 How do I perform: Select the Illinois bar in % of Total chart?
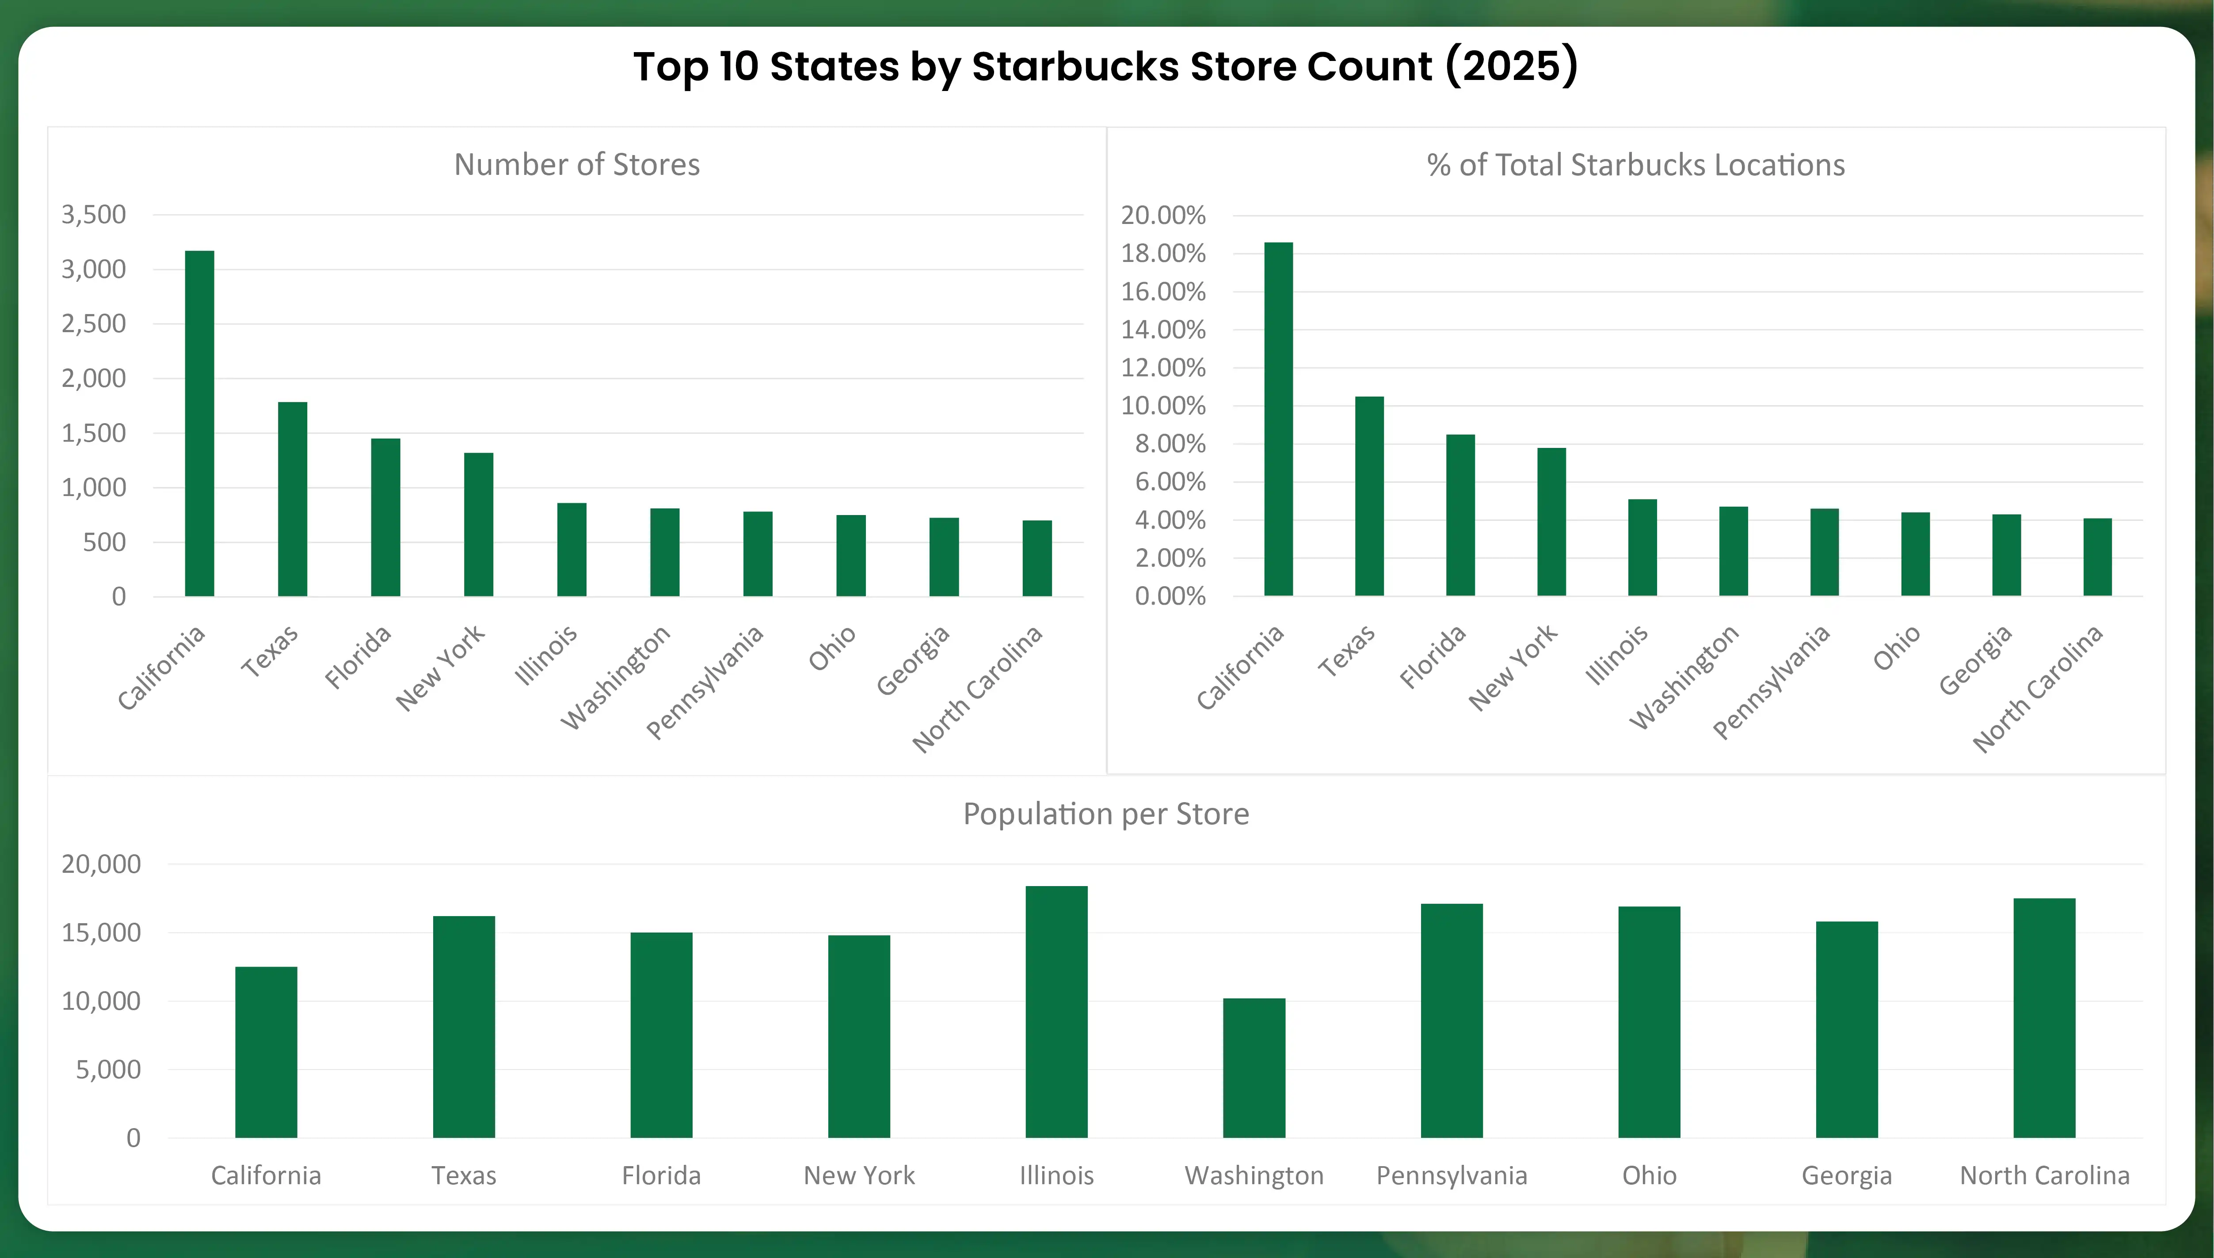click(1642, 548)
